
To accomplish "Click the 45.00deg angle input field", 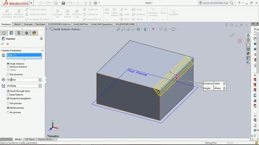I will coord(23,86).
